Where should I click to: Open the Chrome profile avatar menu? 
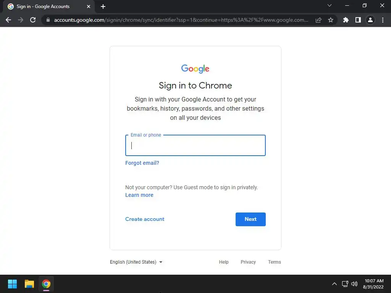pyautogui.click(x=370, y=20)
